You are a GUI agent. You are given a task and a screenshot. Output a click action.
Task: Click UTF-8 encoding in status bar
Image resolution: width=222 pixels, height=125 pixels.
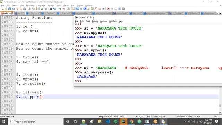[x=197, y=117]
